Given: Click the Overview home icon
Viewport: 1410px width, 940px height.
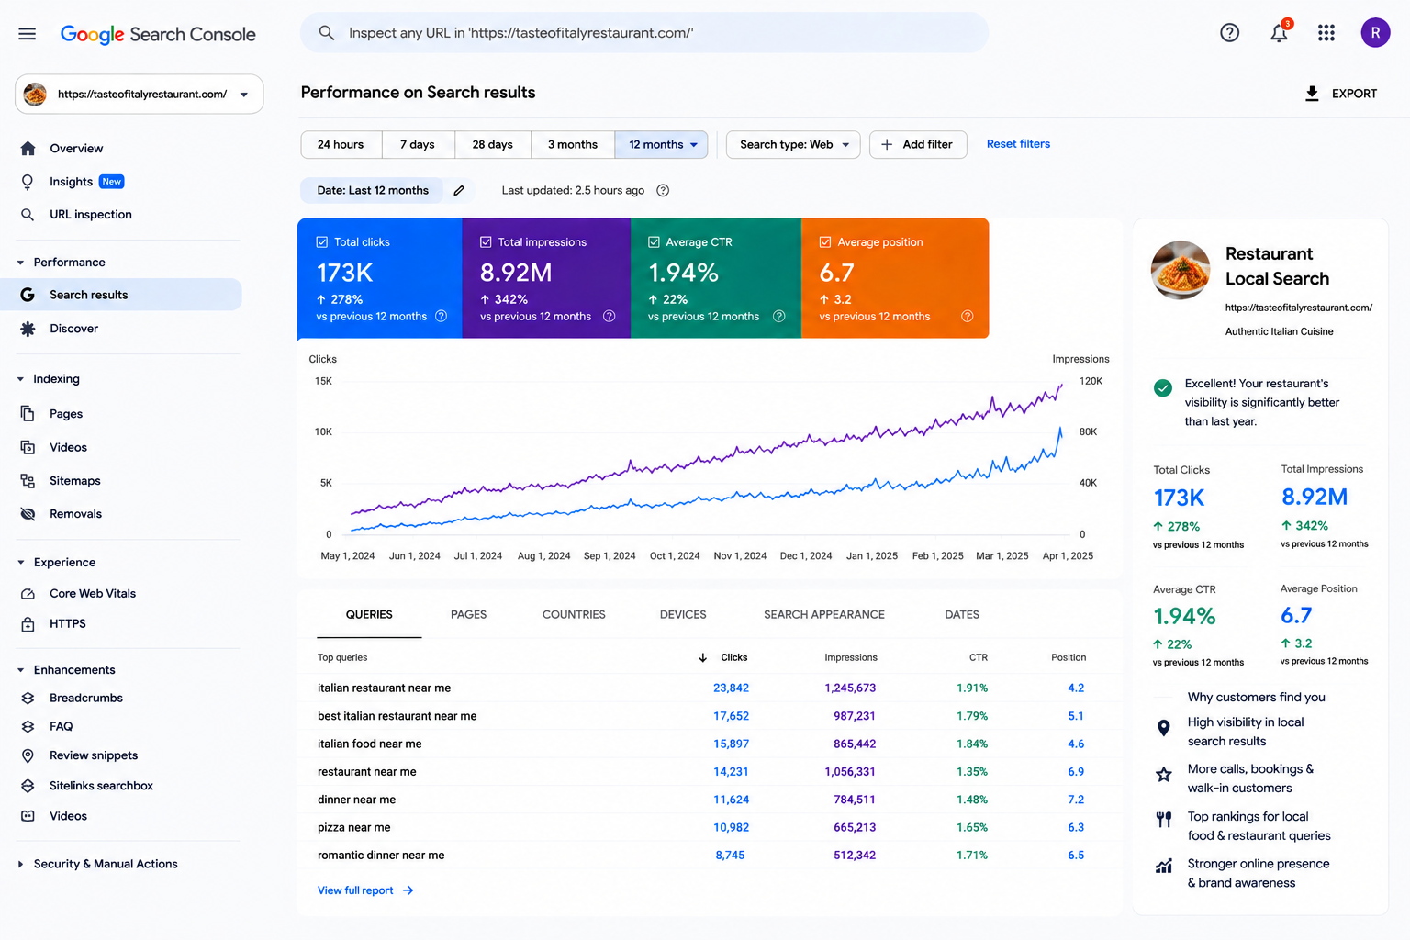Looking at the screenshot, I should point(28,149).
